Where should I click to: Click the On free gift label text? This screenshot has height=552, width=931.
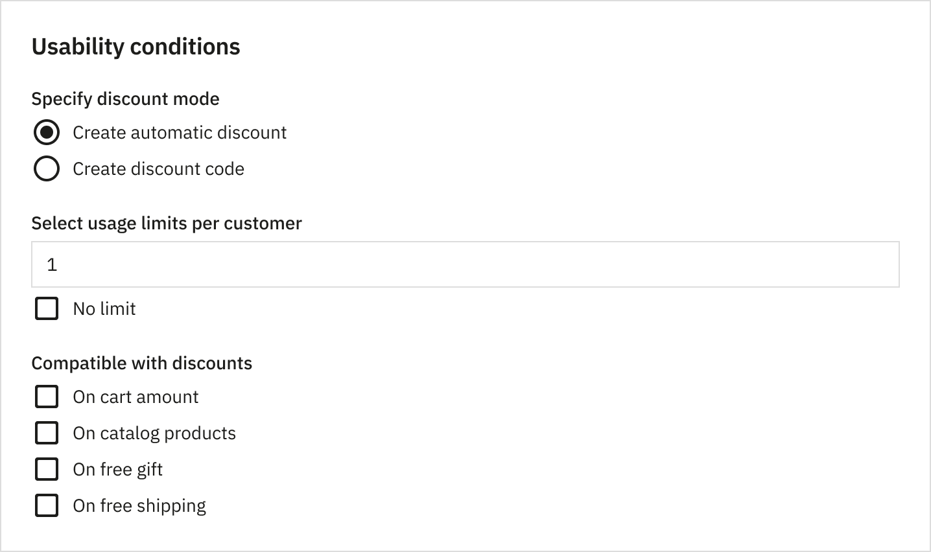pyautogui.click(x=117, y=469)
